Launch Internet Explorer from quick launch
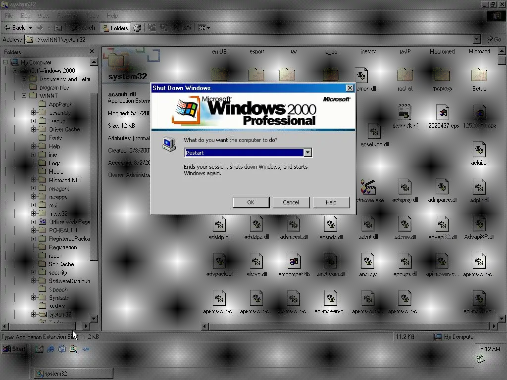Image resolution: width=507 pixels, height=380 pixels. (51, 349)
